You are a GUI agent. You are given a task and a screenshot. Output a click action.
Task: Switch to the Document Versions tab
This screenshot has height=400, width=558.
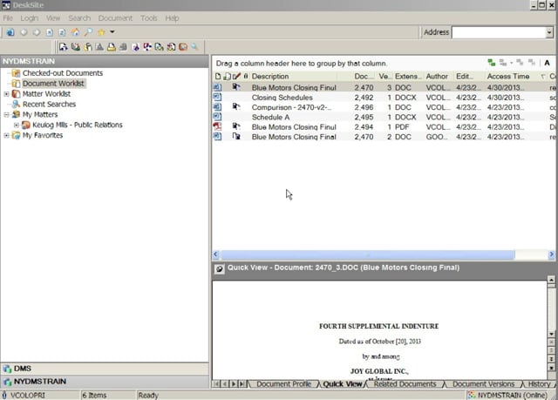click(x=483, y=384)
